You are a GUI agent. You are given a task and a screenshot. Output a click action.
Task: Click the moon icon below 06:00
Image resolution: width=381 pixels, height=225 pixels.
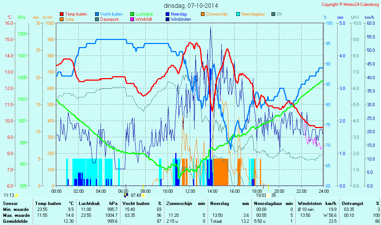(x=126, y=195)
